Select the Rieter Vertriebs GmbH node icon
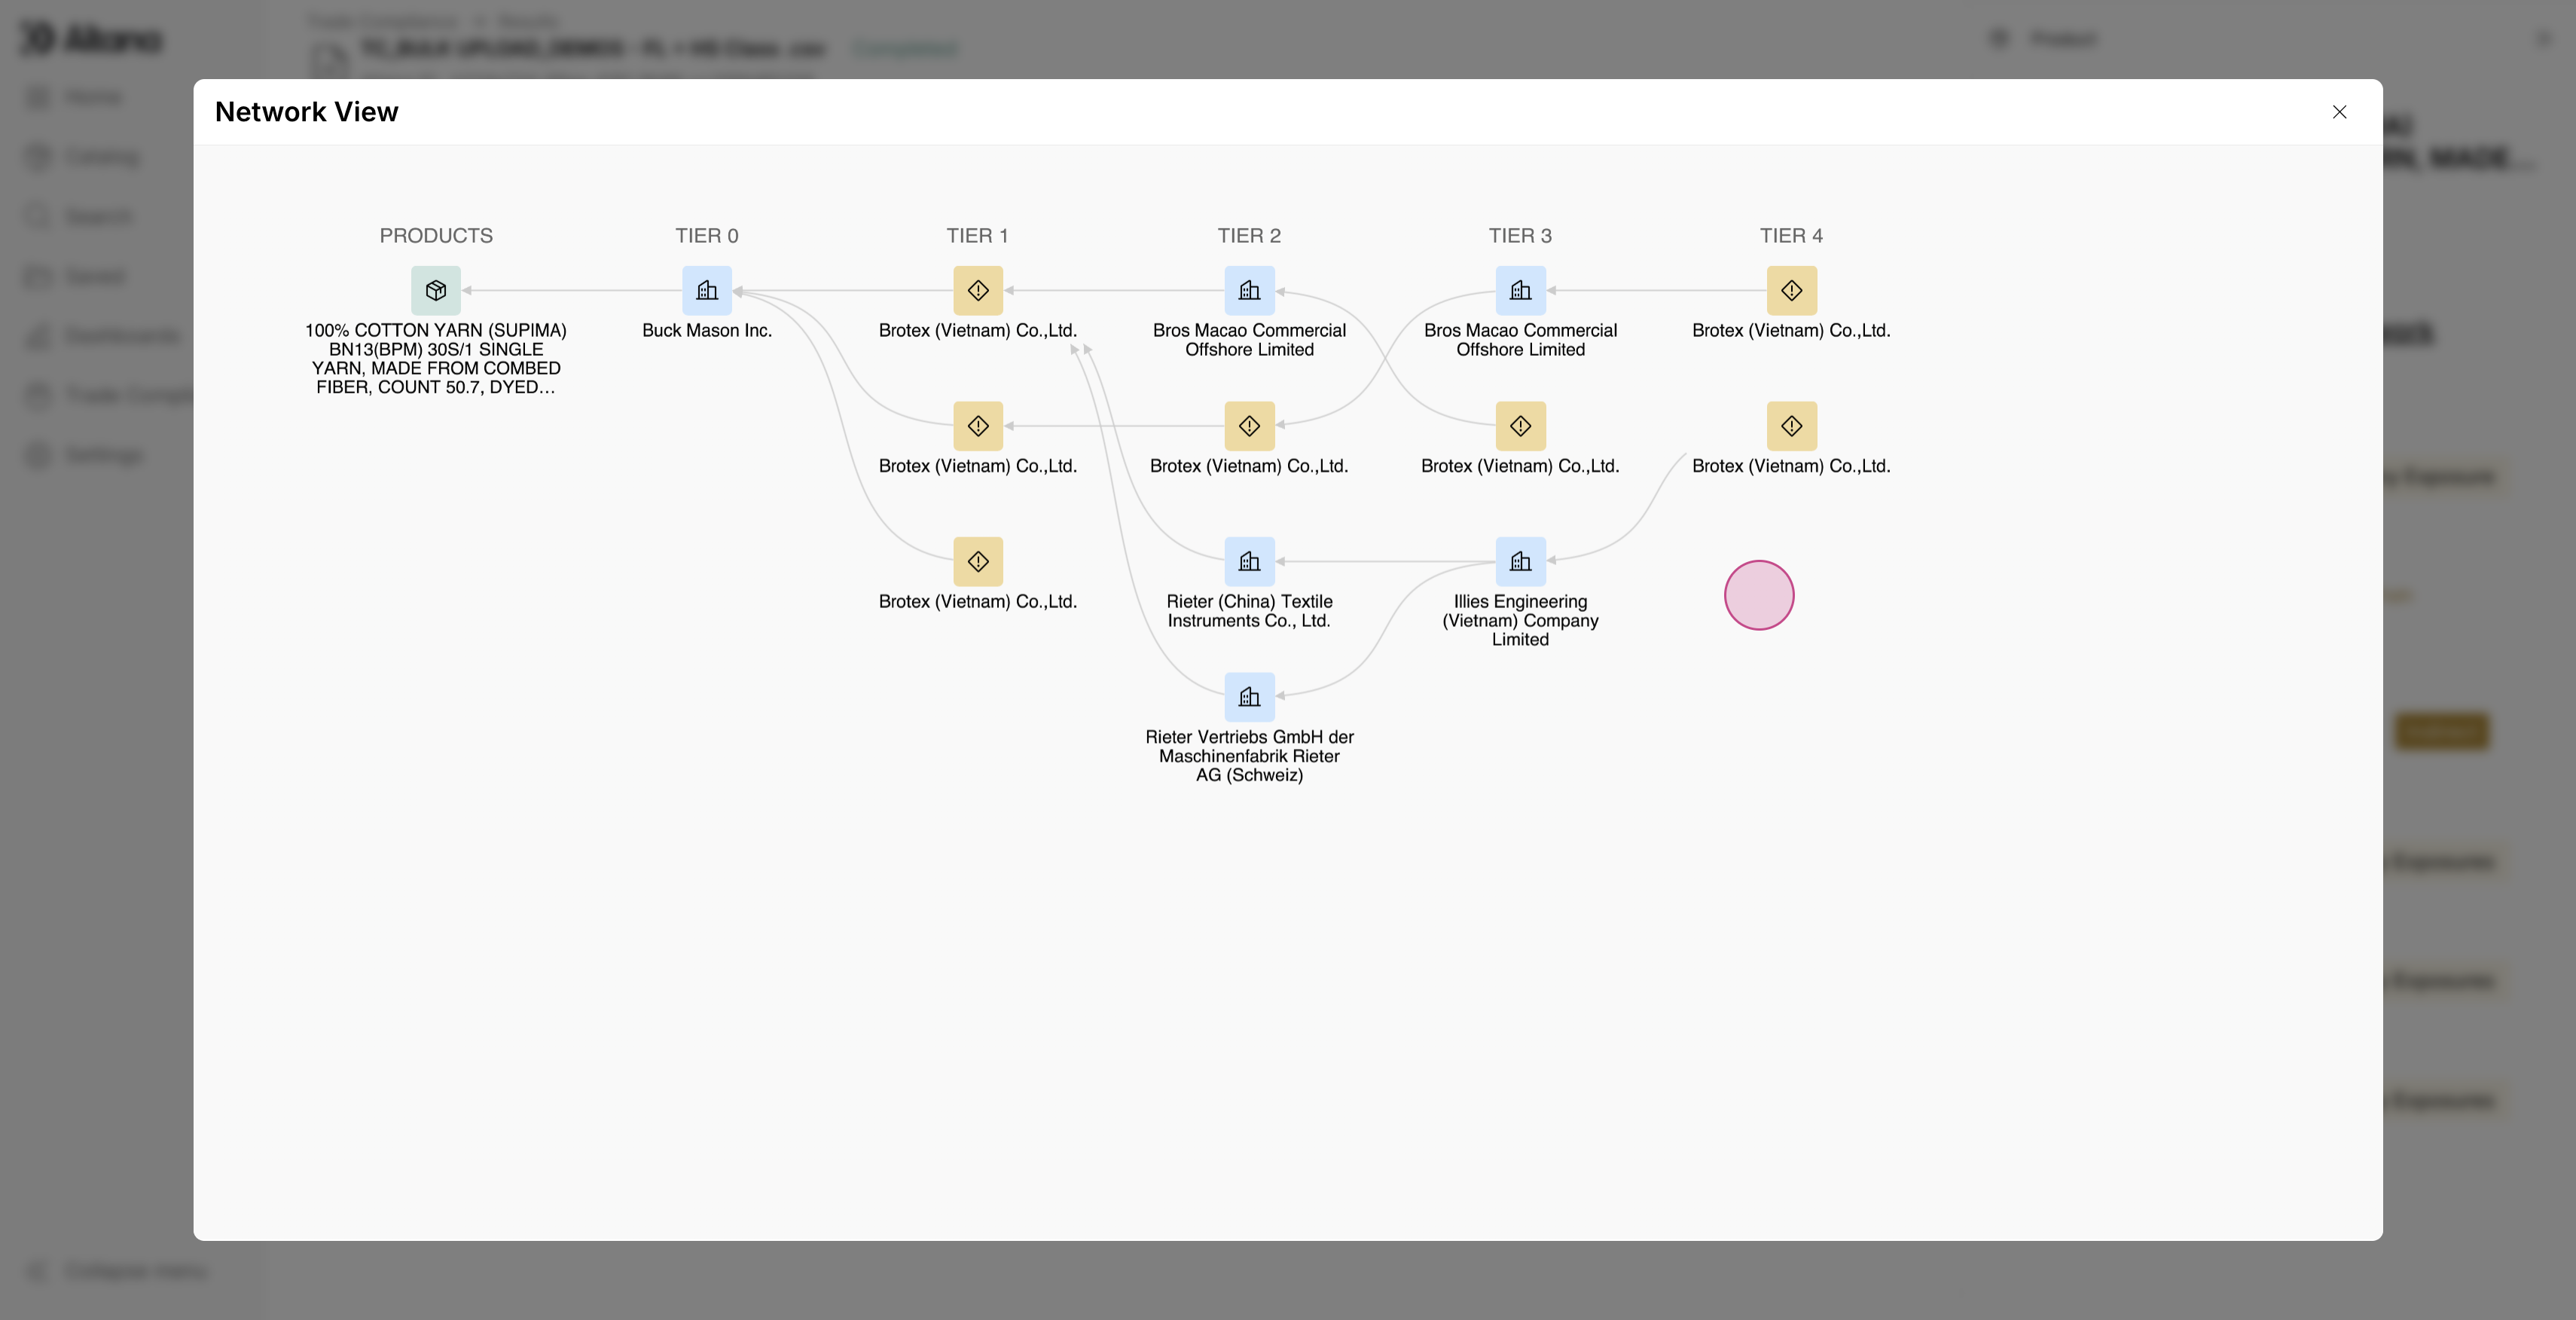2576x1320 pixels. point(1249,697)
